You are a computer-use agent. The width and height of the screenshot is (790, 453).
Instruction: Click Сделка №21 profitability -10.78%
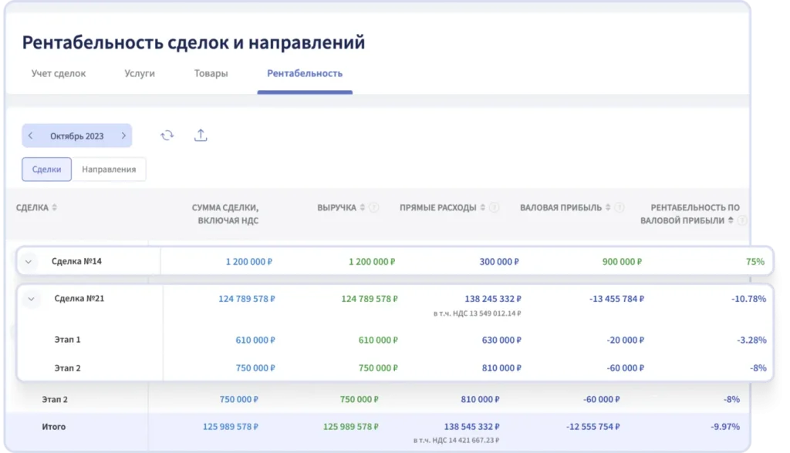[748, 299]
